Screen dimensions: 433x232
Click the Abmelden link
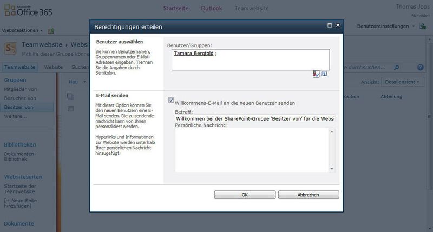coord(421,16)
